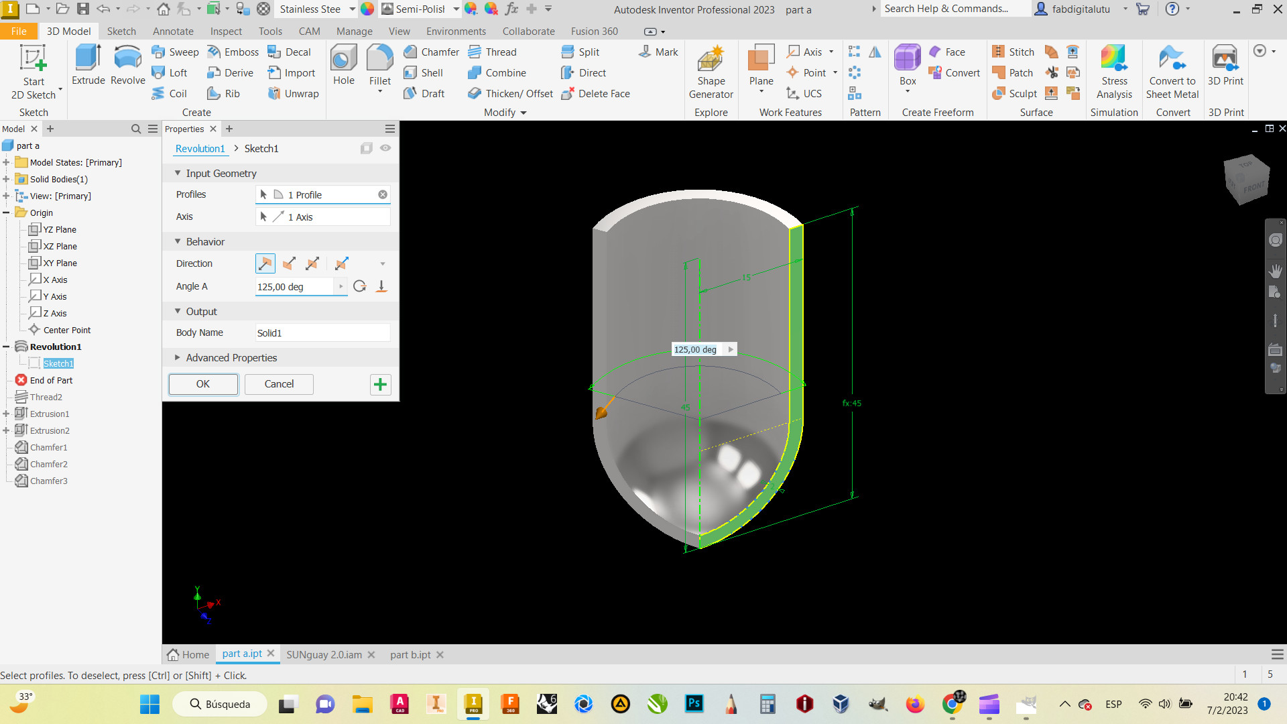Select the Extrude tool

[88, 65]
